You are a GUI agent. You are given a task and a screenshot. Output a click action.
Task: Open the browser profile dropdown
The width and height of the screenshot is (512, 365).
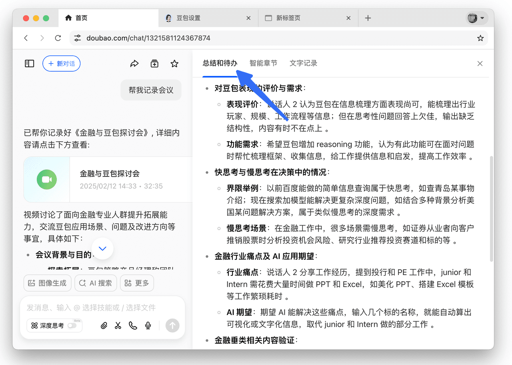click(x=476, y=18)
